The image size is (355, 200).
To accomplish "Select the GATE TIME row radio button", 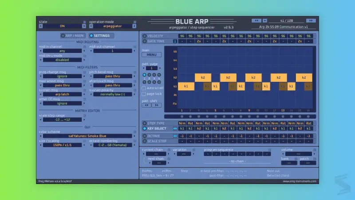I will 145,41.
